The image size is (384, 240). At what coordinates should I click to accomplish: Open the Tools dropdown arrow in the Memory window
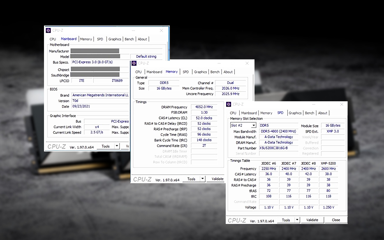pyautogui.click(x=203, y=179)
